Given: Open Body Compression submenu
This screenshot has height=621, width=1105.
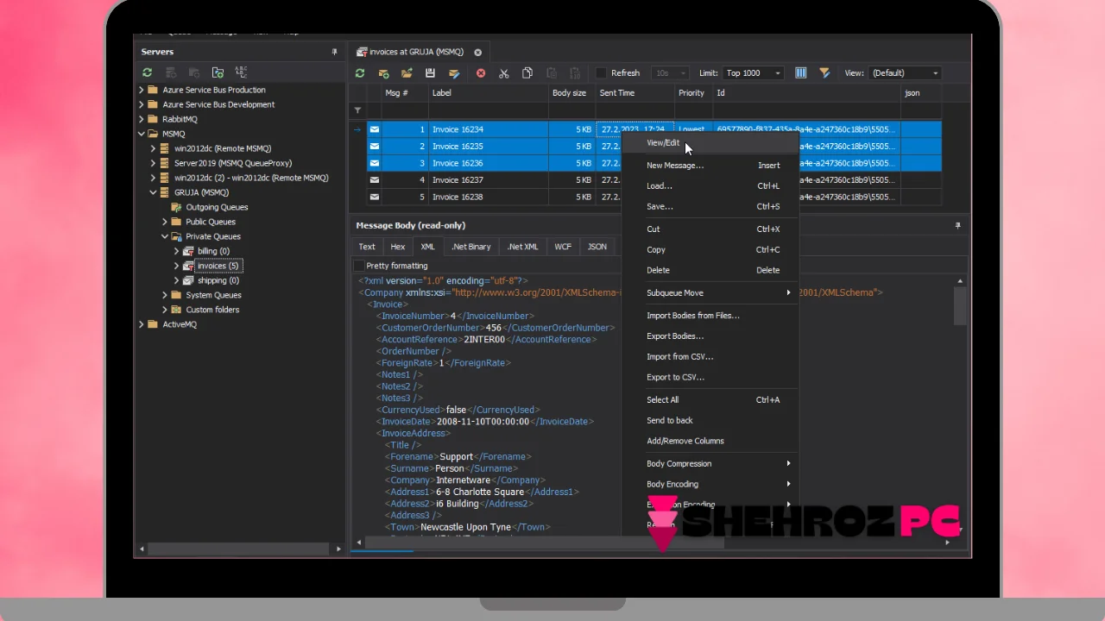Looking at the screenshot, I should point(710,464).
